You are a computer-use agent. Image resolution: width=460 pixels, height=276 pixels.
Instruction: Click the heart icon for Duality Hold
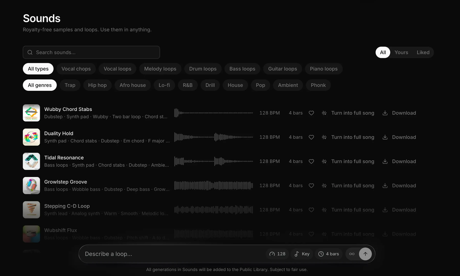click(311, 137)
